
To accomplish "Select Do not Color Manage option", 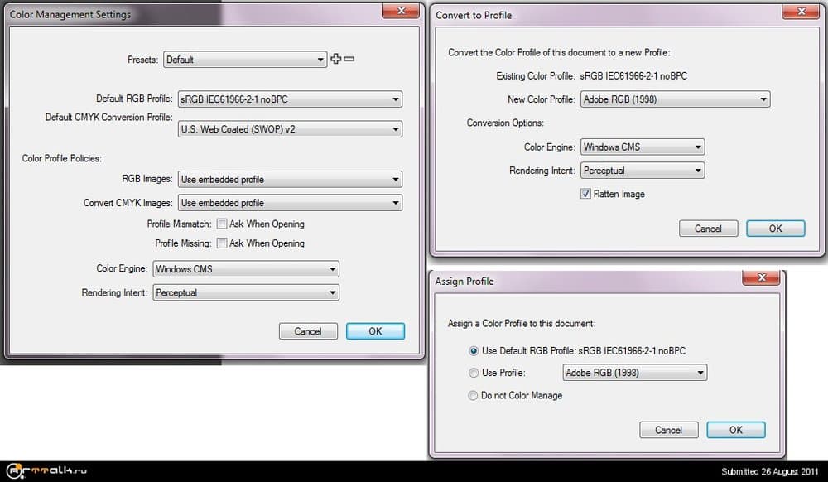I will click(474, 396).
